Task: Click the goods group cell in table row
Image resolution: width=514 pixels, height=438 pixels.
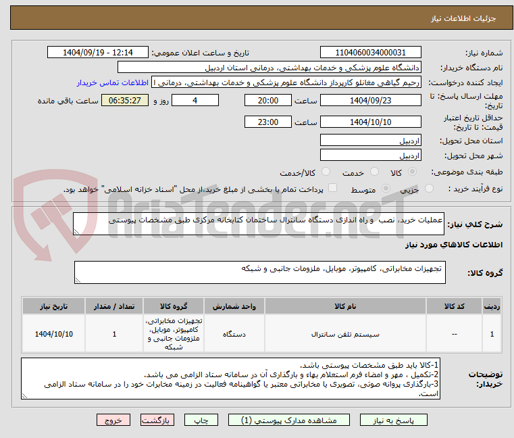Action: [x=174, y=334]
